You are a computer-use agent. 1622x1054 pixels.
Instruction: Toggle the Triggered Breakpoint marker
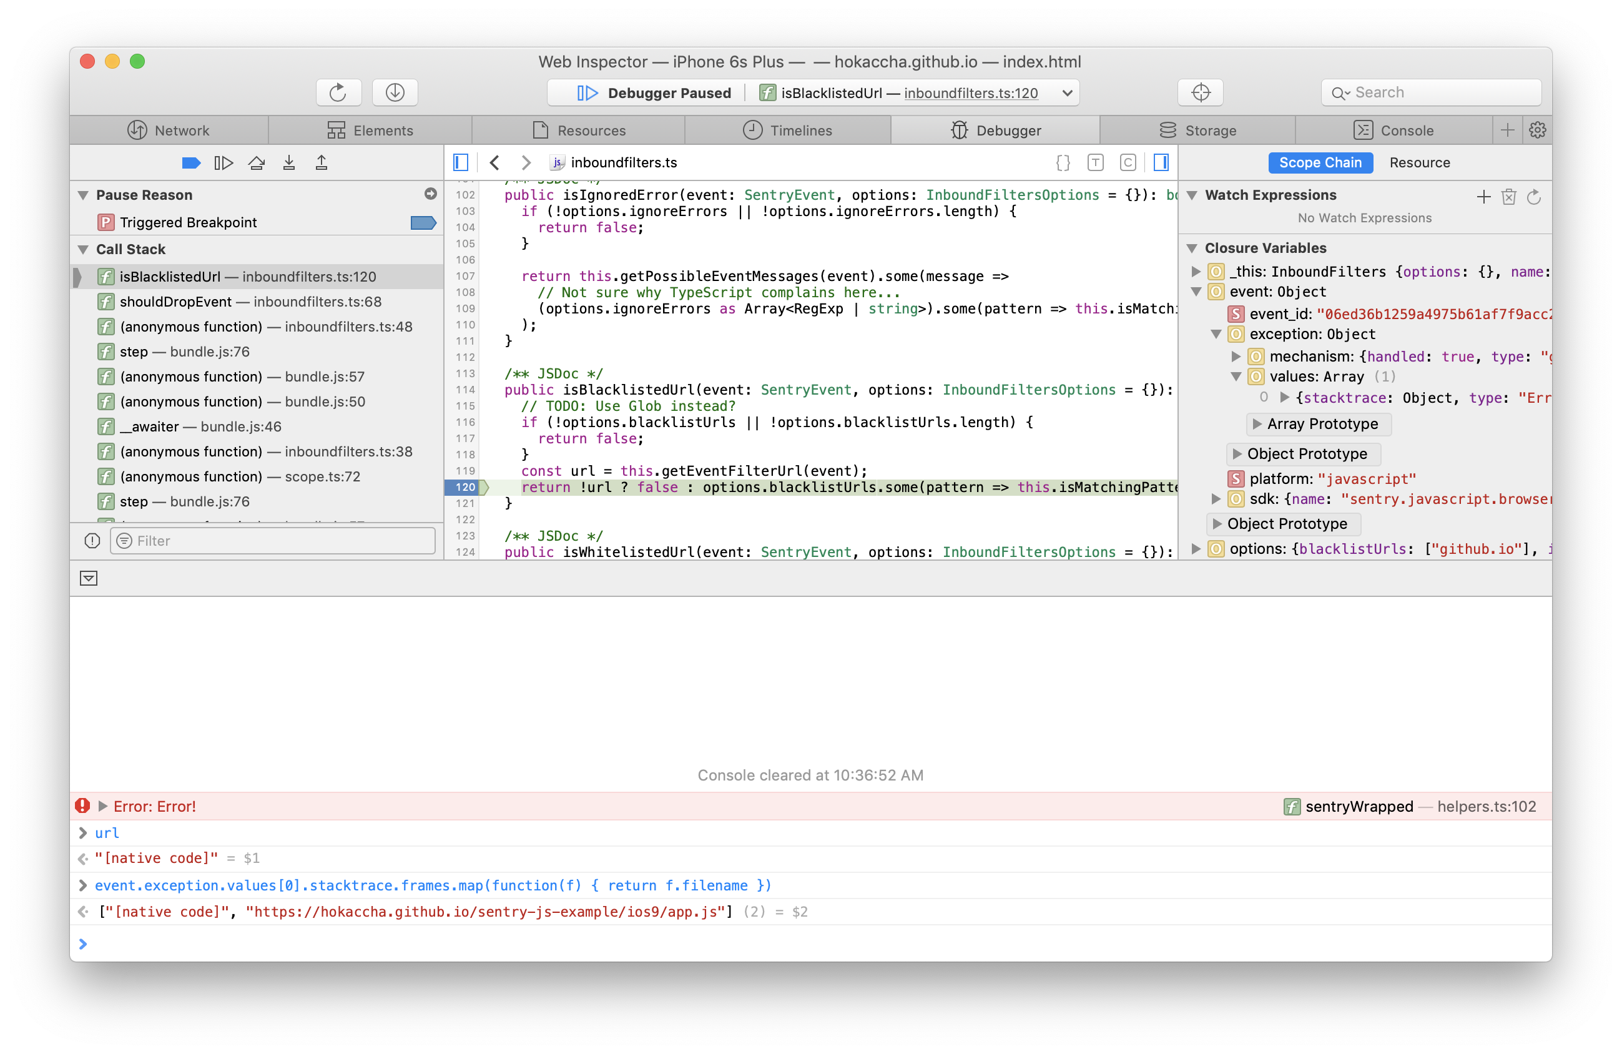point(423,222)
